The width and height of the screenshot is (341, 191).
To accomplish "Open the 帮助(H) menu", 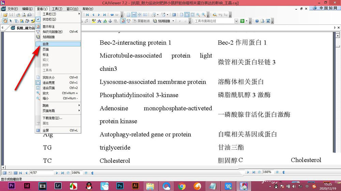I will tap(88, 9).
